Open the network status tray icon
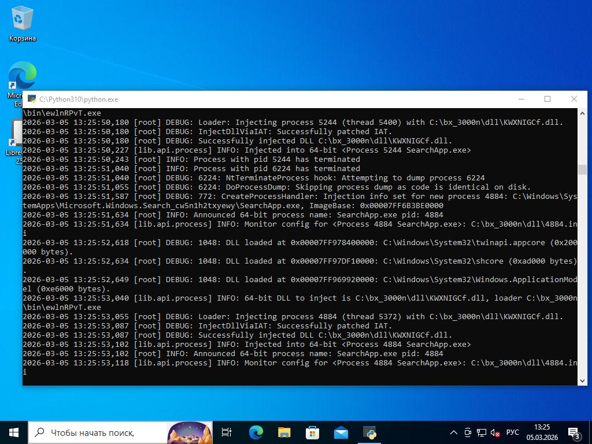The width and height of the screenshot is (592, 444). point(481,432)
